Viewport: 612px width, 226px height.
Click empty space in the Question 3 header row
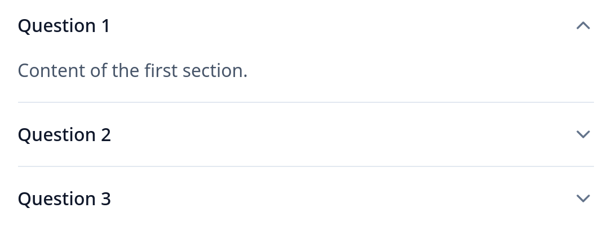click(343, 198)
